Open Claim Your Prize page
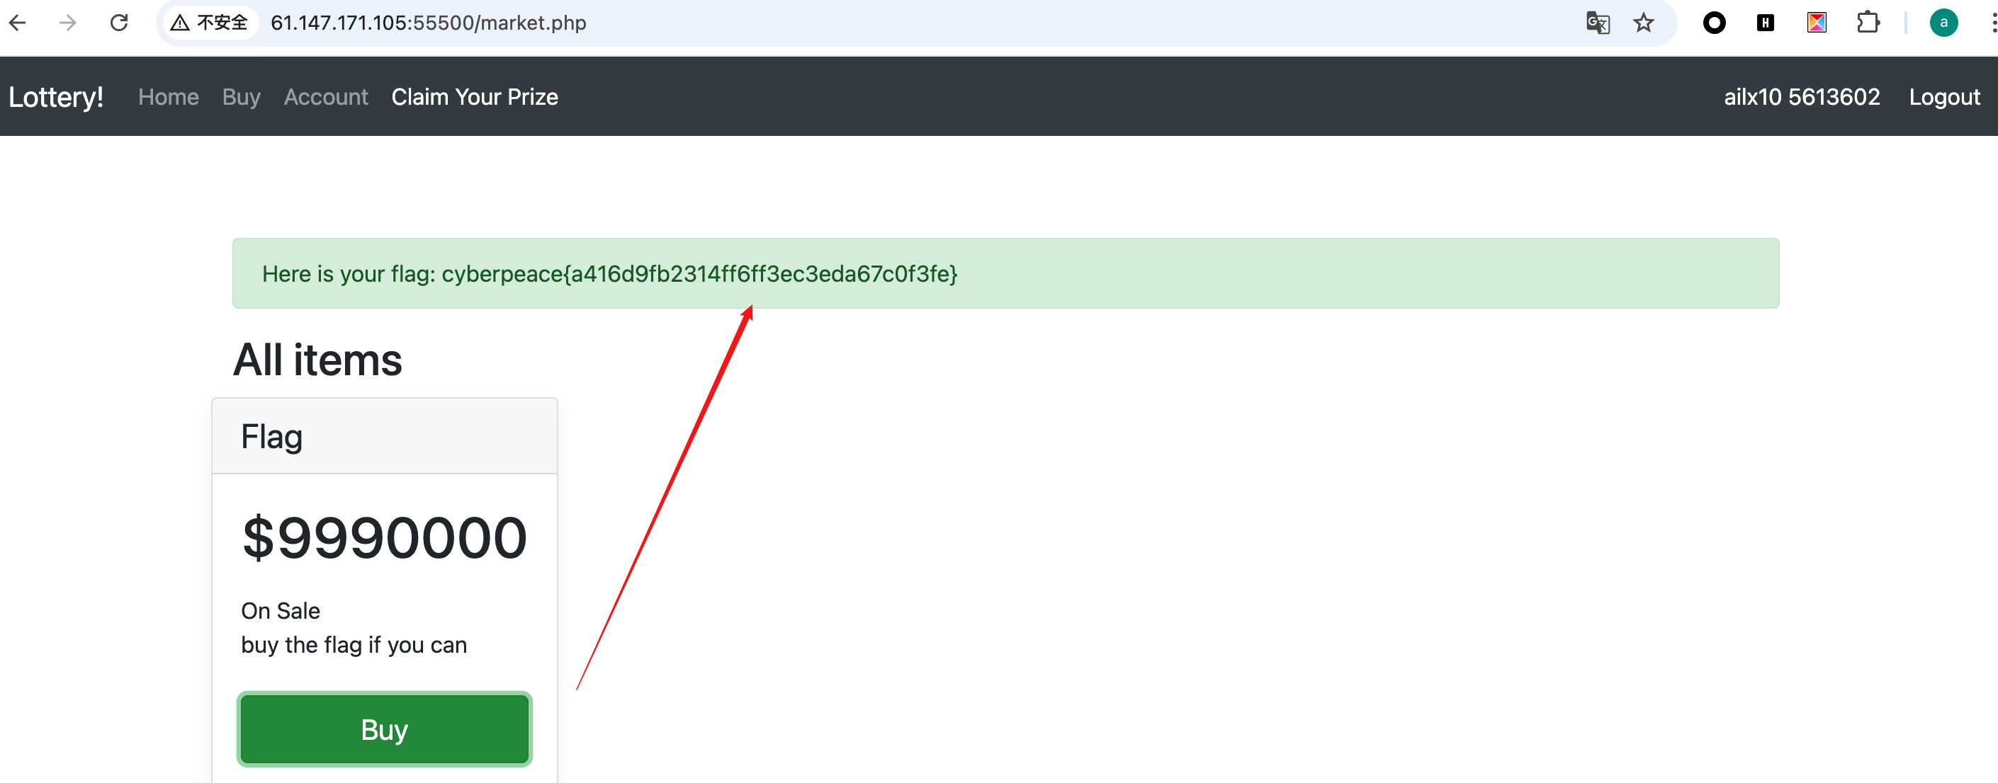This screenshot has height=783, width=1998. [475, 97]
